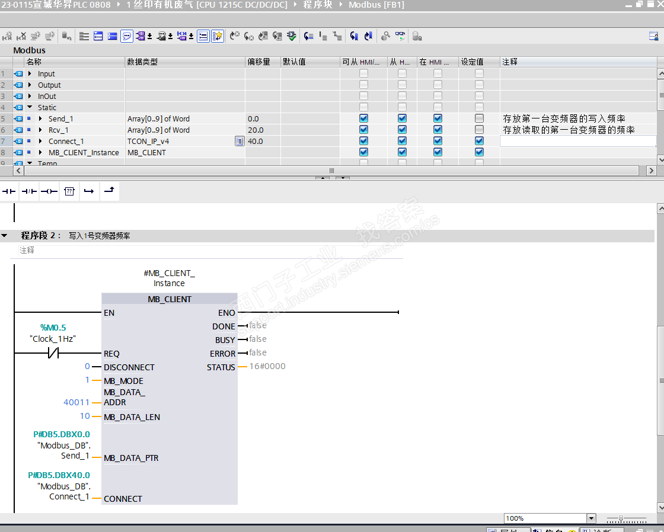The width and height of the screenshot is (664, 532).
Task: Toggle network comments display icon
Action: 203,36
